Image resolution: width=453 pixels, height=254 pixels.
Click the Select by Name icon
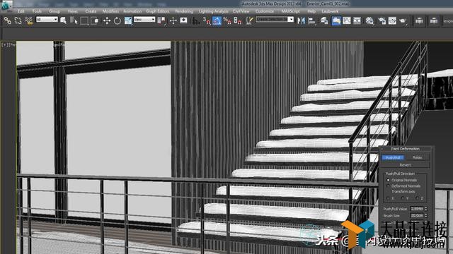point(63,20)
